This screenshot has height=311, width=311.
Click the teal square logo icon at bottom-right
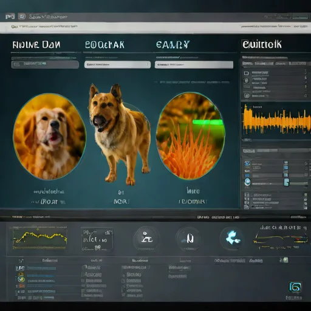point(295,287)
